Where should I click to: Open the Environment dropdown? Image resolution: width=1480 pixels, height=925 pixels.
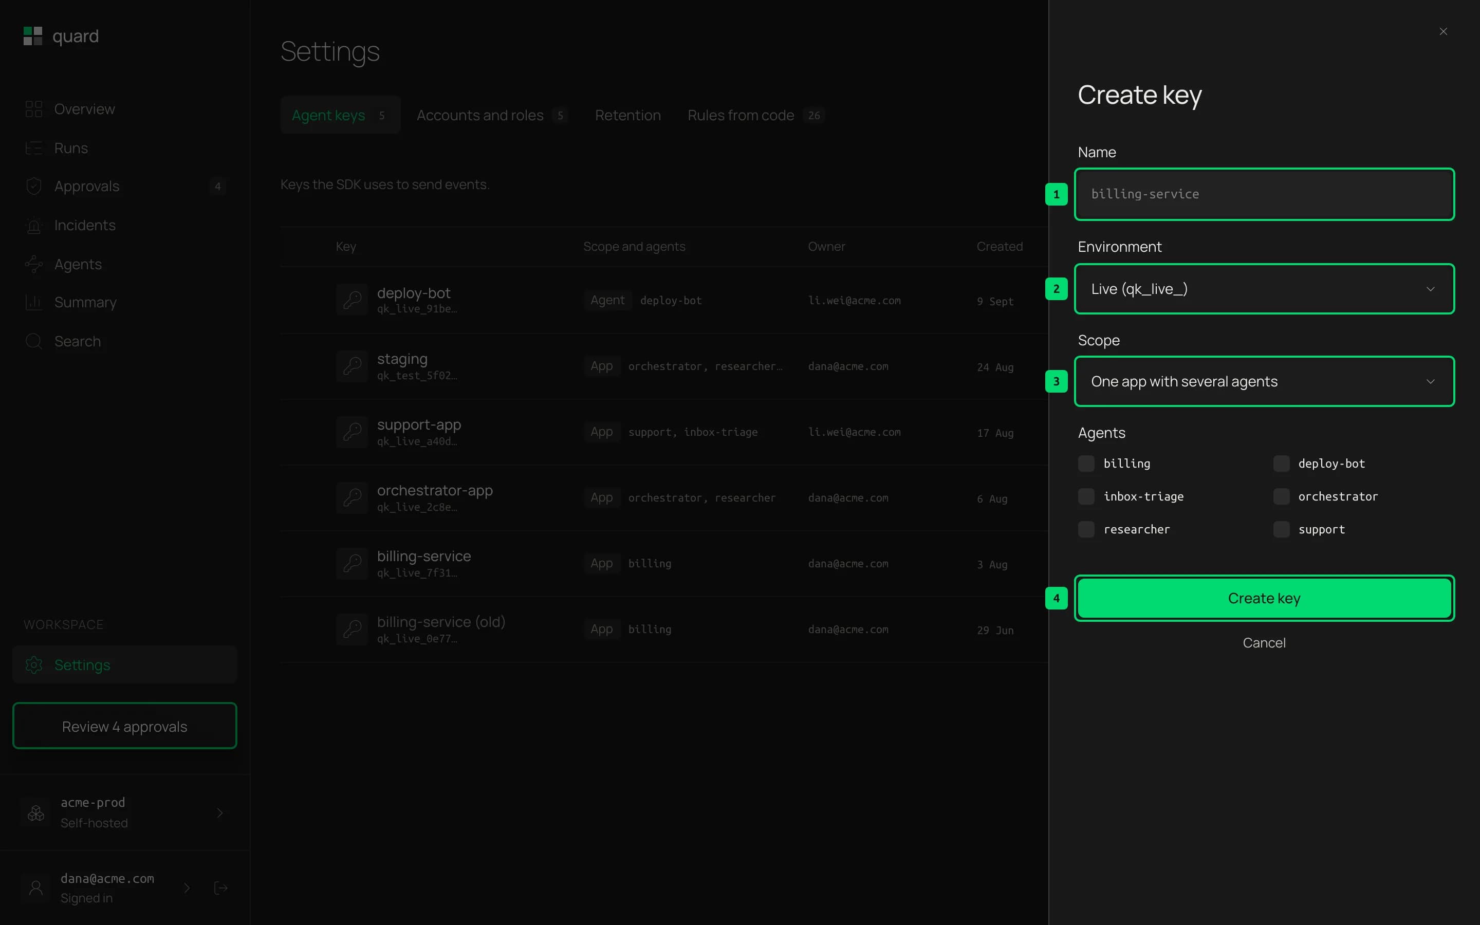click(x=1264, y=289)
